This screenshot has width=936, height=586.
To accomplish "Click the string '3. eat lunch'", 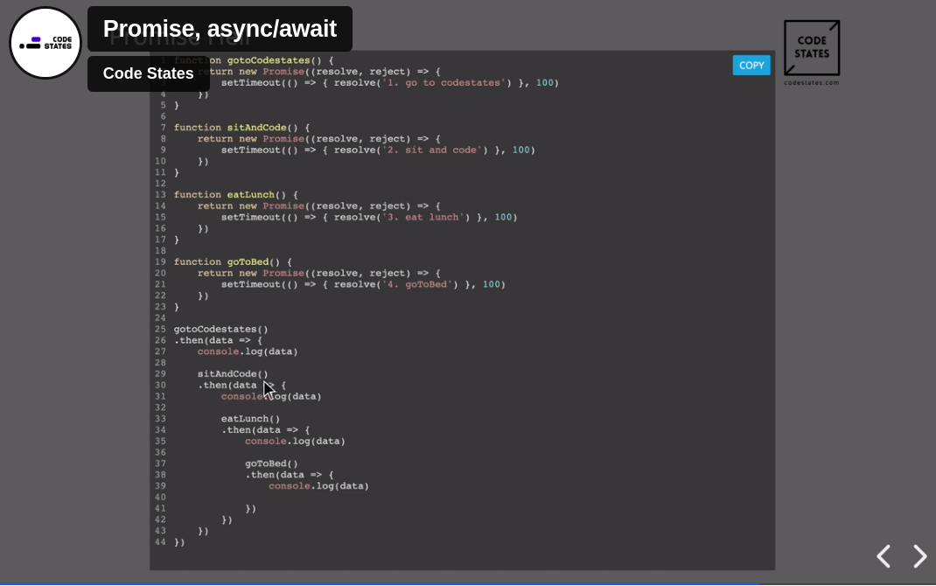I will (x=424, y=217).
